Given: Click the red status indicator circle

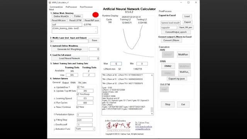Looking at the screenshot, I should [95, 15].
